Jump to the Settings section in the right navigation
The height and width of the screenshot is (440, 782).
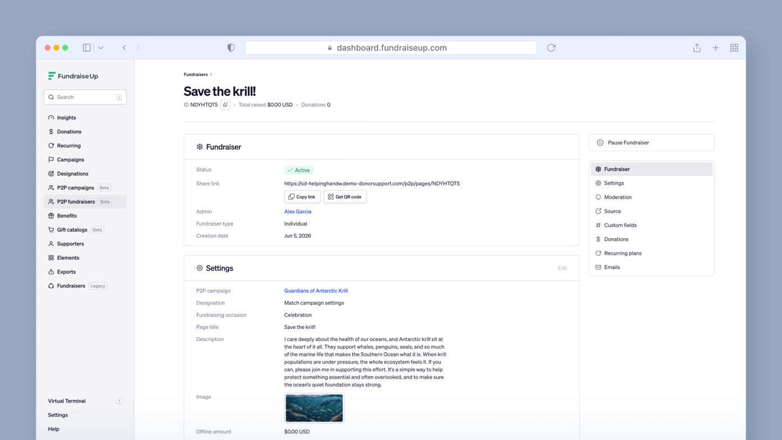pos(652,183)
